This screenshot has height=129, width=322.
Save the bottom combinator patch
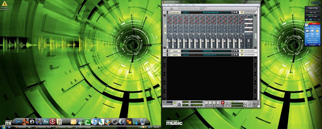[237, 55]
